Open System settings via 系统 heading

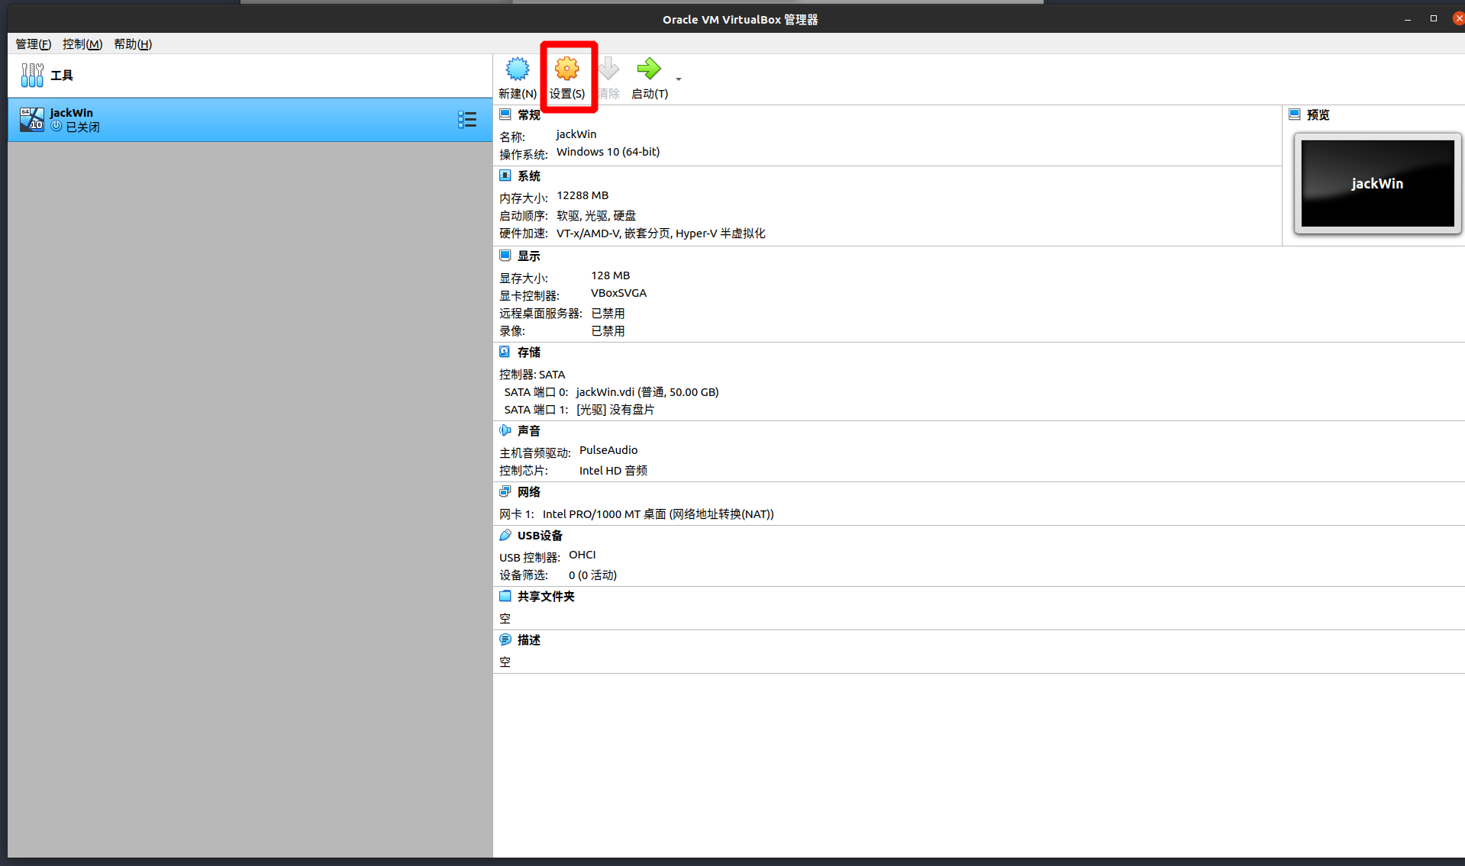(x=528, y=176)
